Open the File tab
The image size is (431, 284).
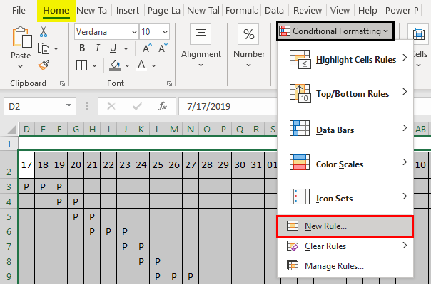(19, 11)
